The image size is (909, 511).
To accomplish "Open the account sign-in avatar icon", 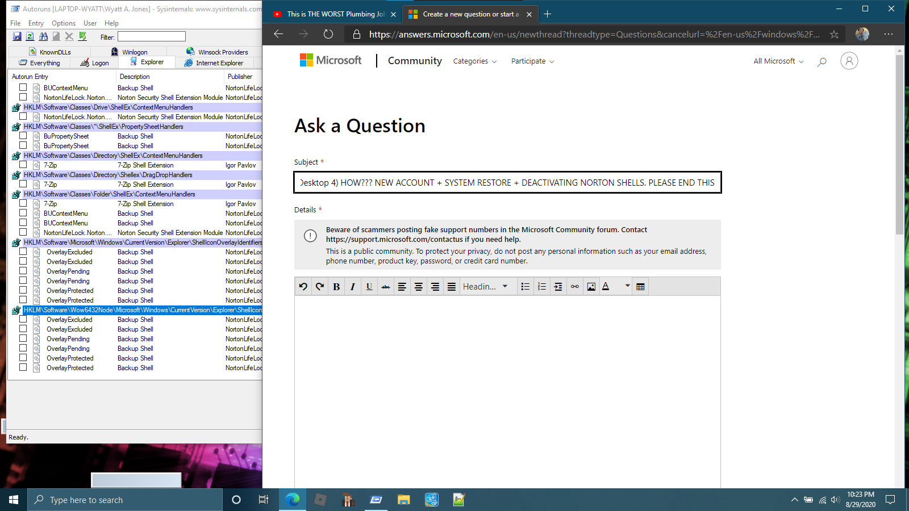I will click(x=849, y=61).
